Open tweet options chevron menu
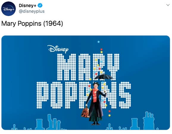The width and height of the screenshot is (172, 134). [x=168, y=5]
